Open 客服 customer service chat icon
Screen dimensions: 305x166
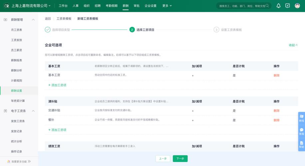[301, 131]
